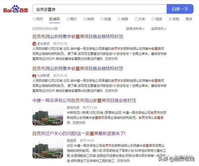Open 百度快照 for the 搜狐网 result
The image size is (199, 166).
coord(123,161)
